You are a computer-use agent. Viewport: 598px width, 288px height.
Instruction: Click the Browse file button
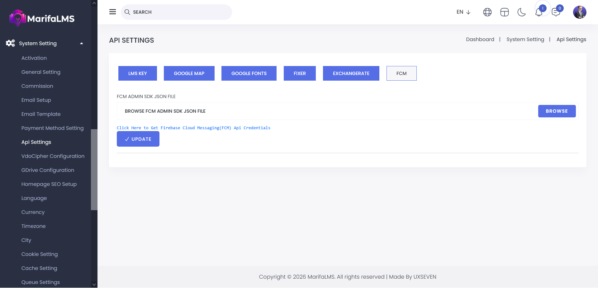(x=557, y=111)
